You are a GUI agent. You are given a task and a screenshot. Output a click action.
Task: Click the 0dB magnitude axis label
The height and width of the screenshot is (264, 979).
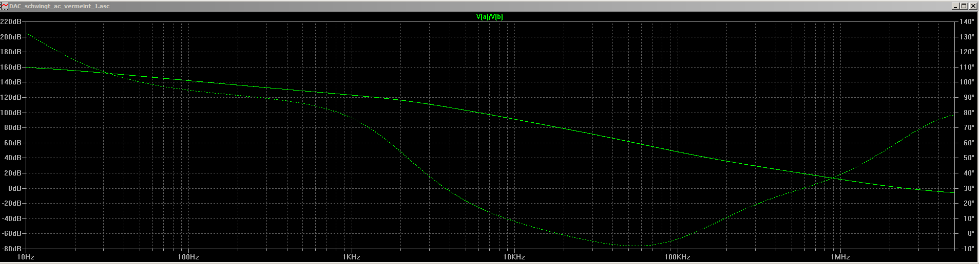pos(14,188)
